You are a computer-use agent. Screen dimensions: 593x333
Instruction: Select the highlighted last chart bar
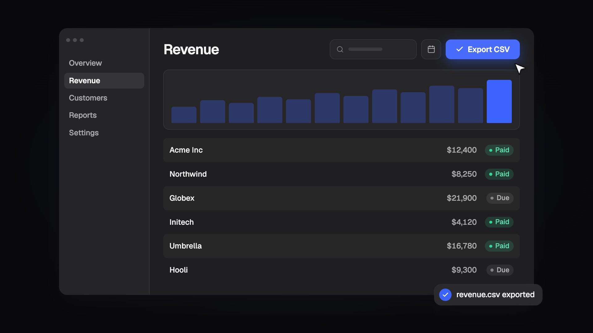[499, 101]
